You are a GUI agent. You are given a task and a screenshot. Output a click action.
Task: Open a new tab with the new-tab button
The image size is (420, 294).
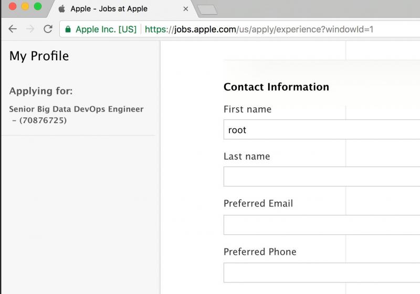coord(207,9)
